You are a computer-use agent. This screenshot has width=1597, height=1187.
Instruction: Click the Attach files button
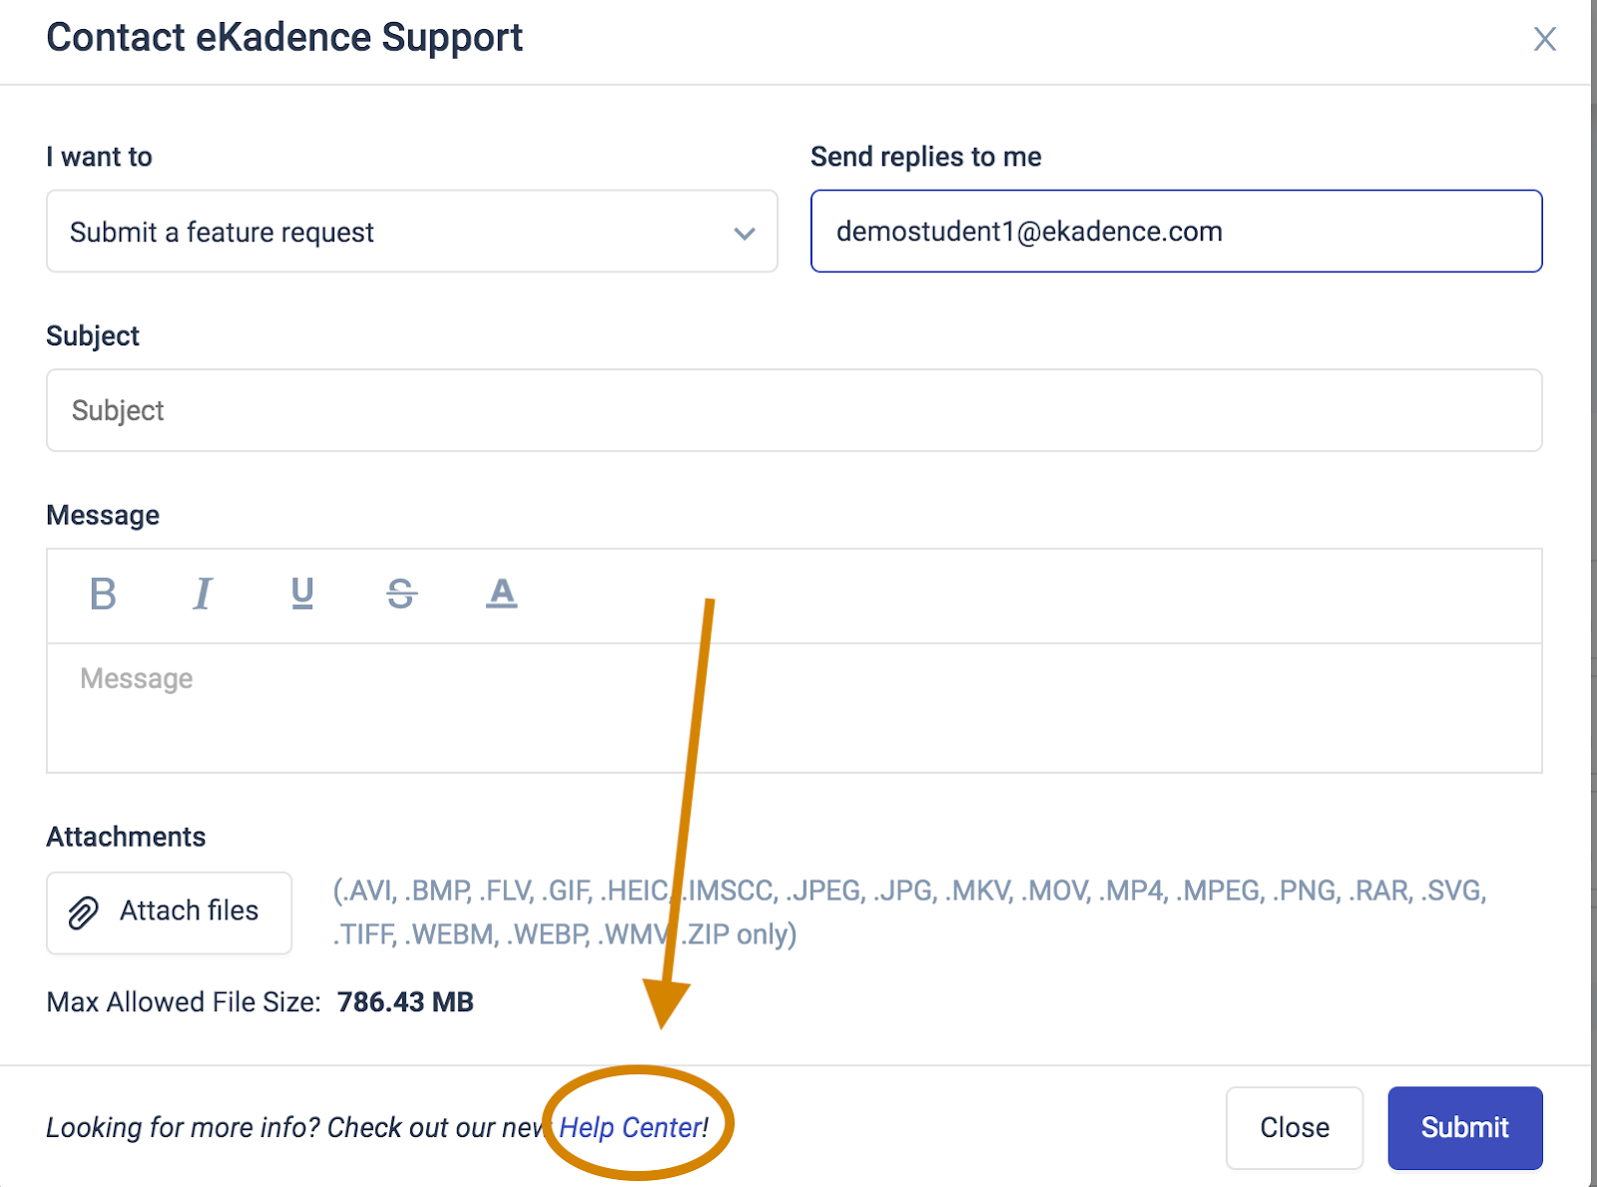(169, 912)
